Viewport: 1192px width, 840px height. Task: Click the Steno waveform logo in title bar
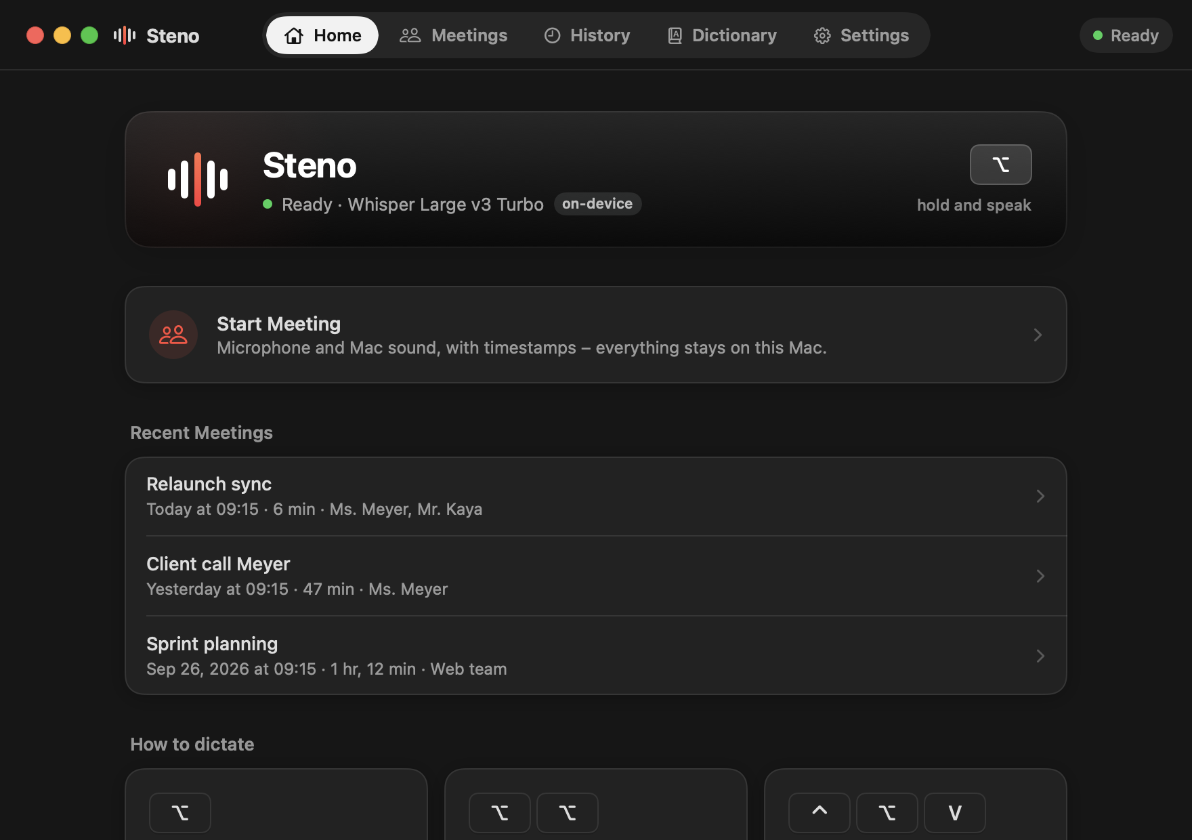coord(125,35)
